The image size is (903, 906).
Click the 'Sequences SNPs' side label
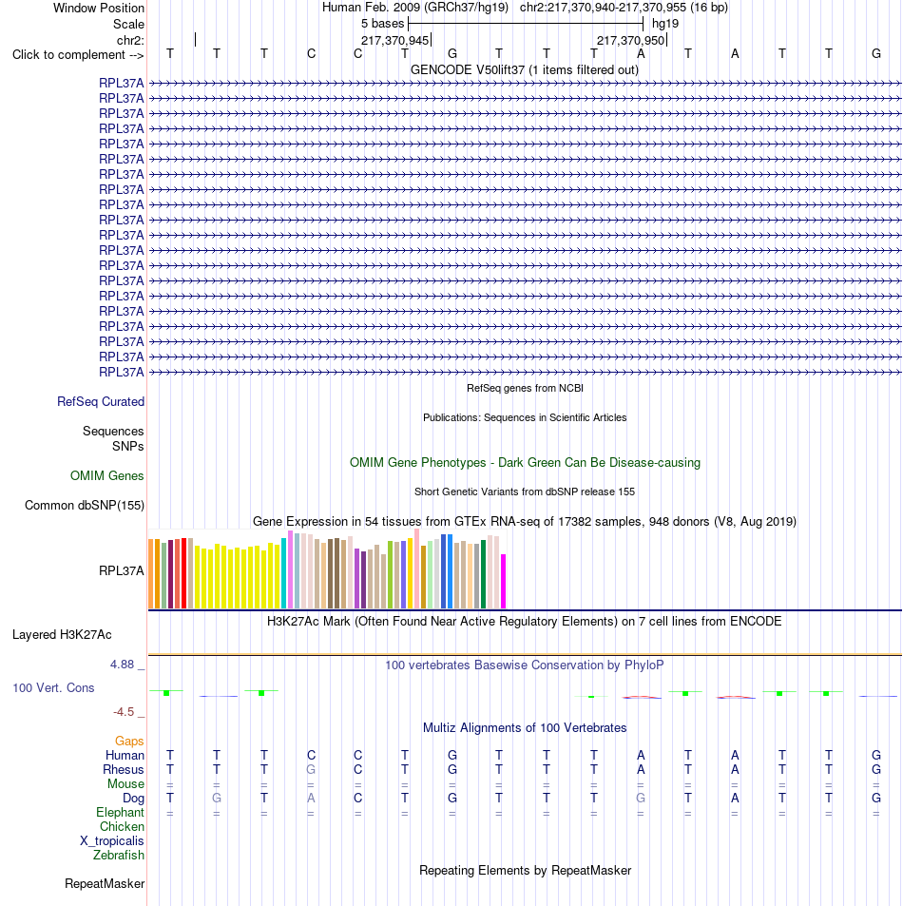113,438
